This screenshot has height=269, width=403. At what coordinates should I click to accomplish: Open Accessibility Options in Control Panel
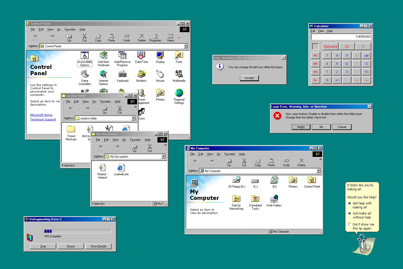(85, 59)
